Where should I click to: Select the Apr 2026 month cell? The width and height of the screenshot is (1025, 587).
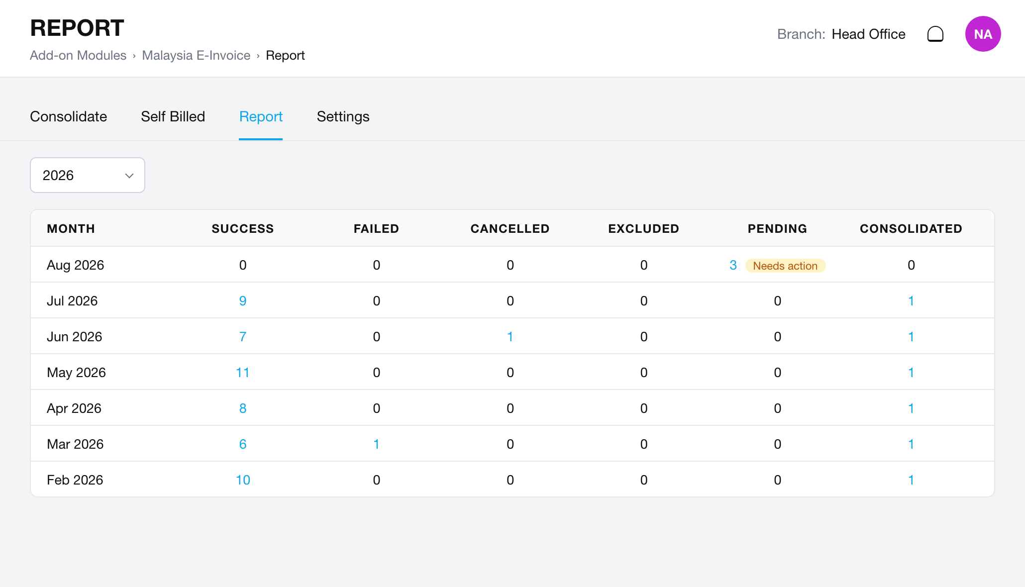74,408
